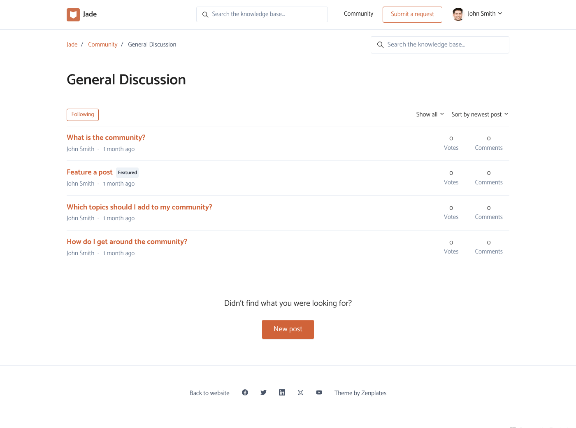Focus the search field beside the breadcrumb
The width and height of the screenshot is (576, 428).
tap(444, 45)
